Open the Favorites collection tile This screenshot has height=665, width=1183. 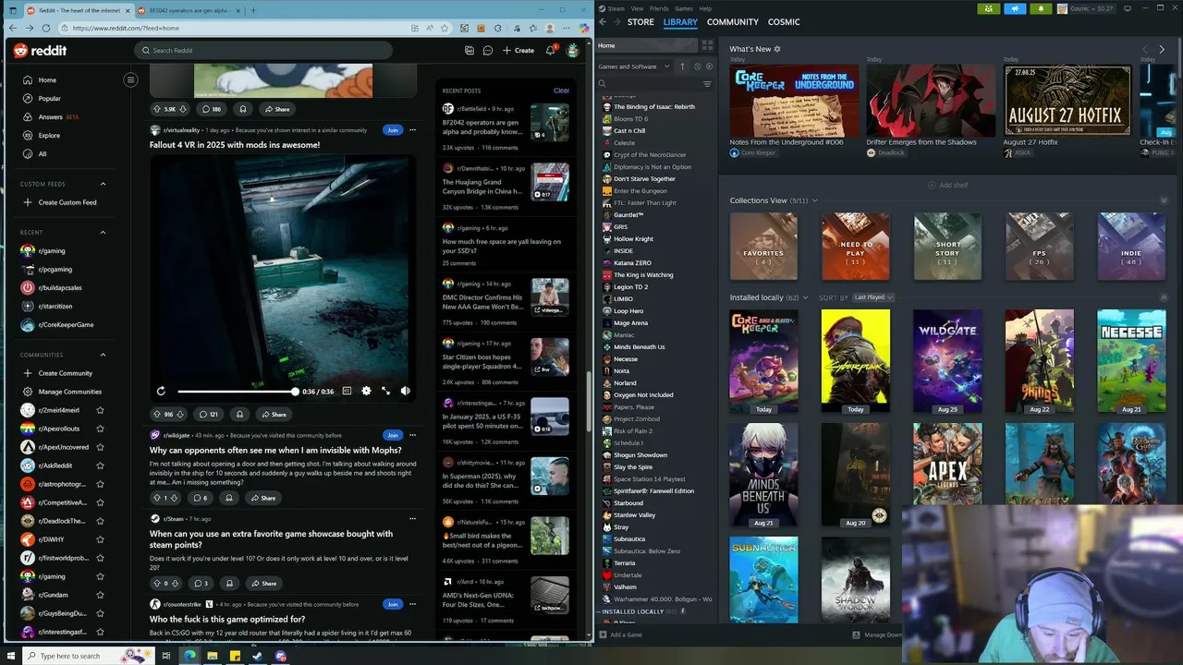point(763,247)
